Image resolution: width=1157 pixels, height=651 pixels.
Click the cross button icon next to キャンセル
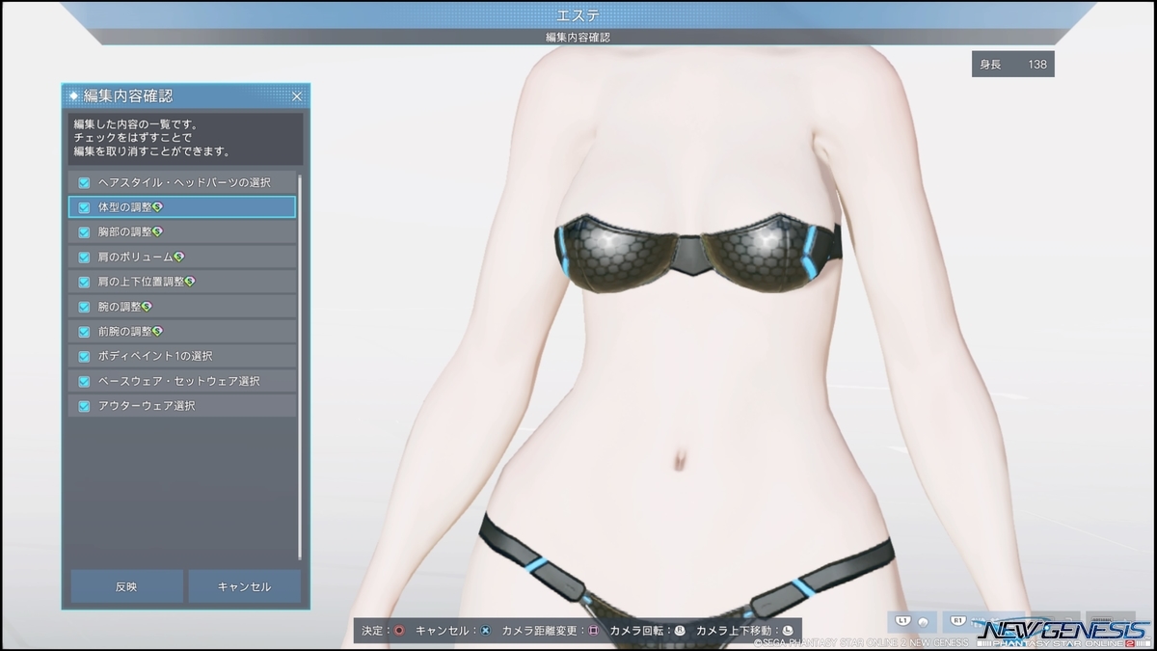(x=485, y=631)
